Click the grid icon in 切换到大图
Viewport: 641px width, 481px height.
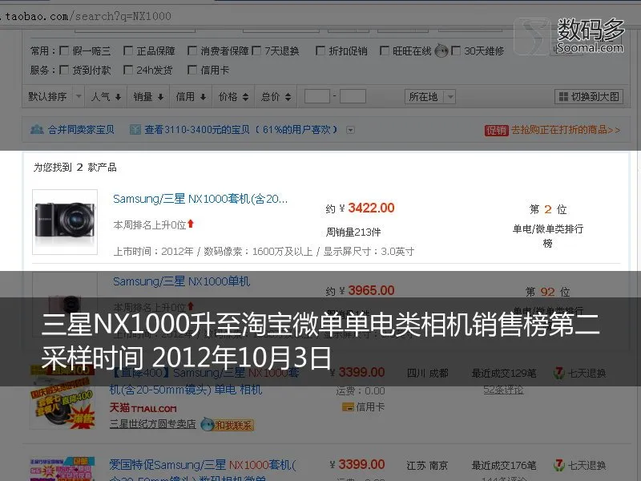[563, 97]
